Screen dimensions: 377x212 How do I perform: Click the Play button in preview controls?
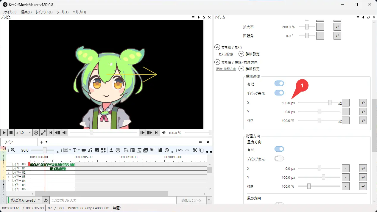(x=4, y=133)
